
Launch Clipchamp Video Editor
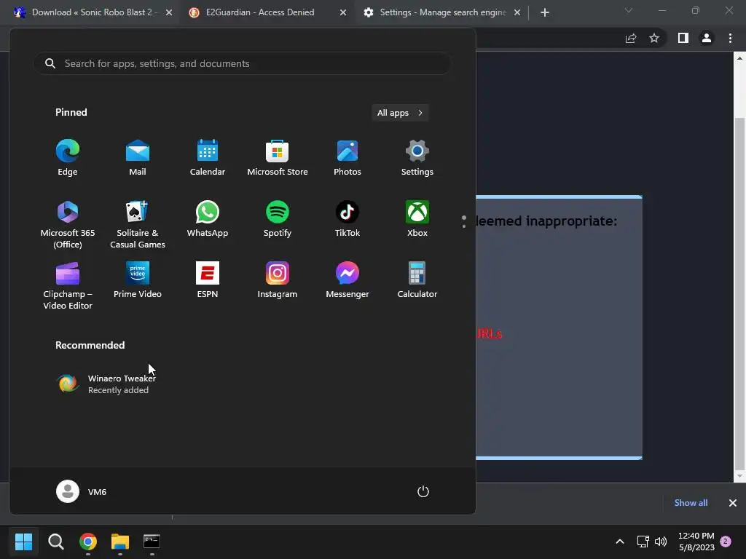(x=68, y=285)
